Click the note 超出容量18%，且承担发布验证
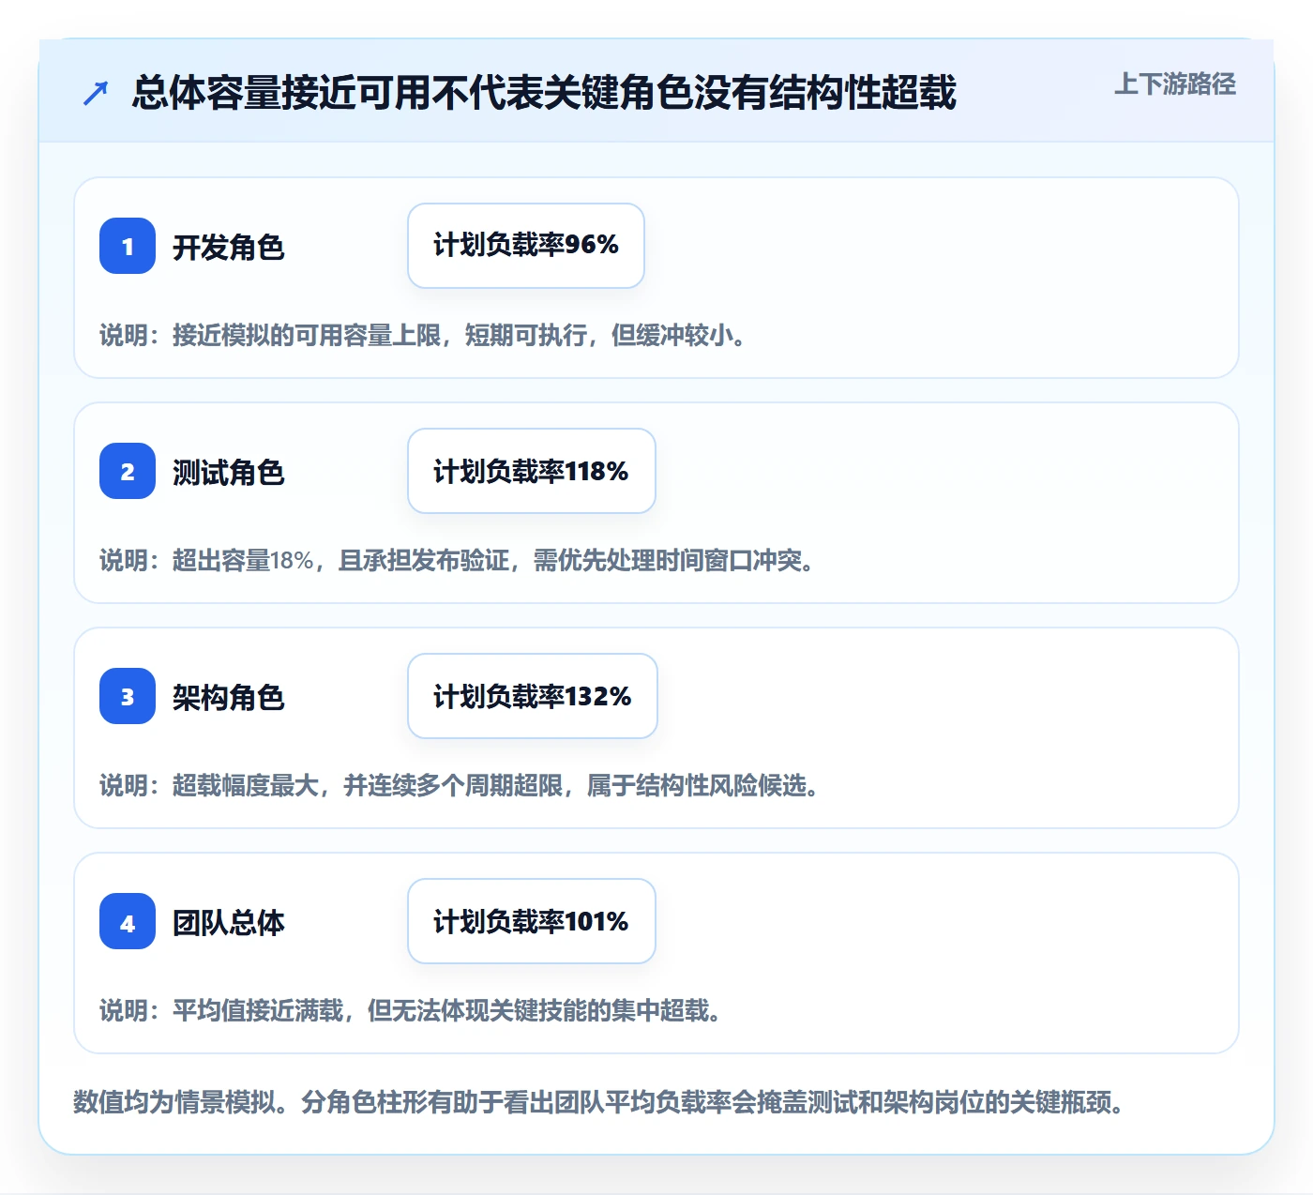 point(341,561)
